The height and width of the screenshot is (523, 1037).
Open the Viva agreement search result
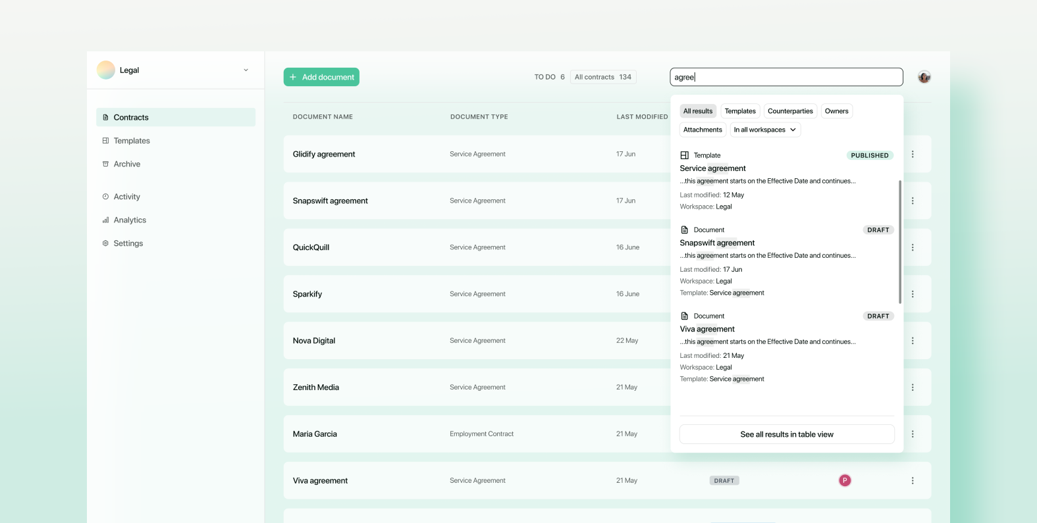707,329
